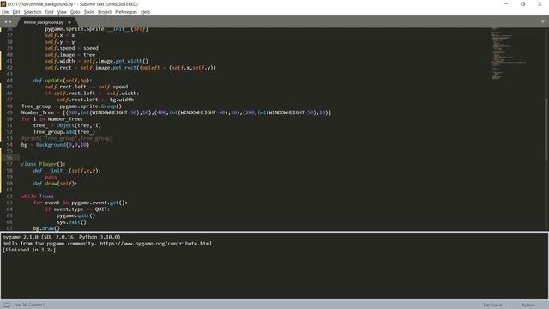Click the 'for i in Number_Tree:' line
549x309 pixels.
(51, 118)
